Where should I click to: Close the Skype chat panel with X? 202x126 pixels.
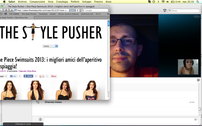(198, 80)
